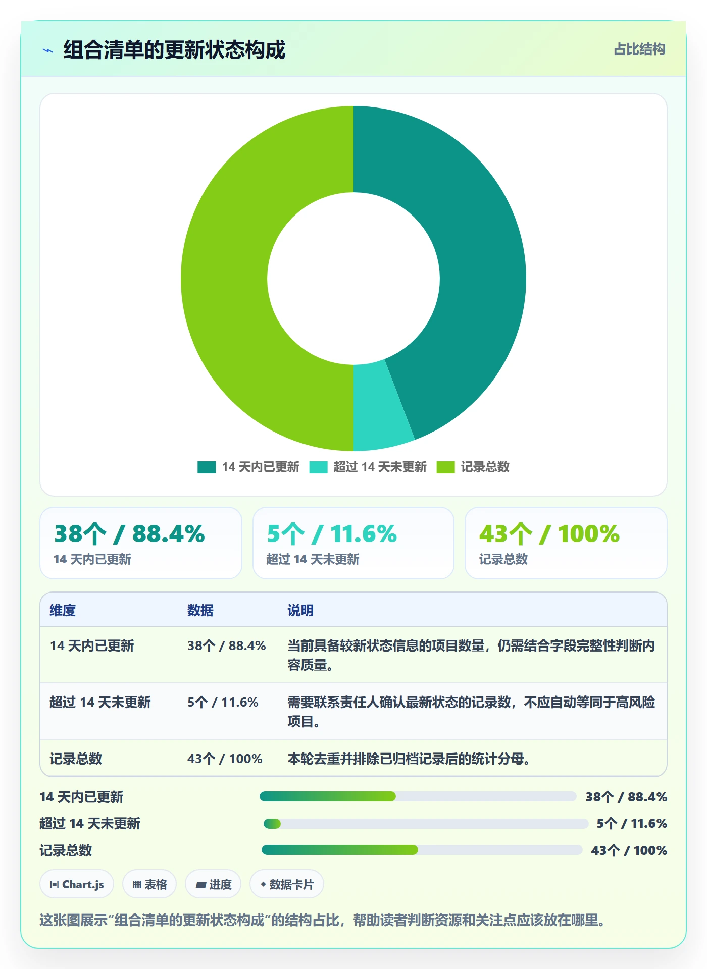This screenshot has height=969, width=707.
Task: Click table value 38个 / 88.4%
Action: tap(227, 646)
